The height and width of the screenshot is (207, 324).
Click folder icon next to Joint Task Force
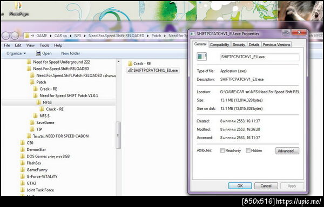point(23,190)
